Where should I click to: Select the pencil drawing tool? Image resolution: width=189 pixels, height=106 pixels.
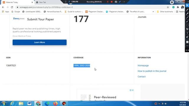tap(187, 10)
